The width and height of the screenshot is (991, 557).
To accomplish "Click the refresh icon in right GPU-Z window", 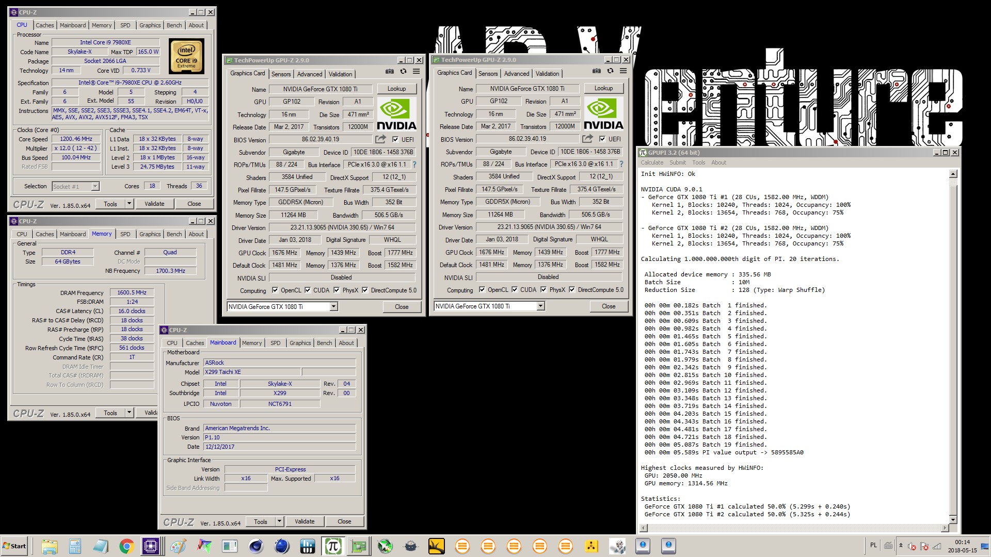I will pos(610,71).
